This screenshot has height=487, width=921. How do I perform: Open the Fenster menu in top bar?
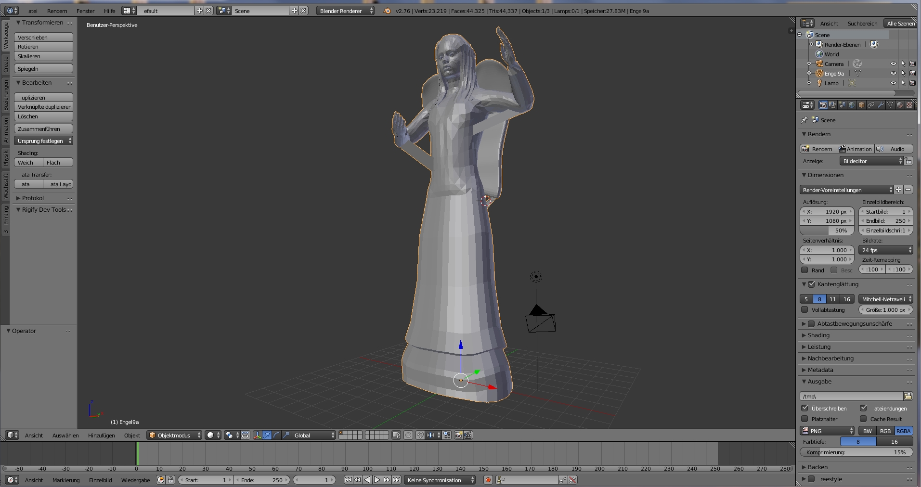[x=85, y=11]
